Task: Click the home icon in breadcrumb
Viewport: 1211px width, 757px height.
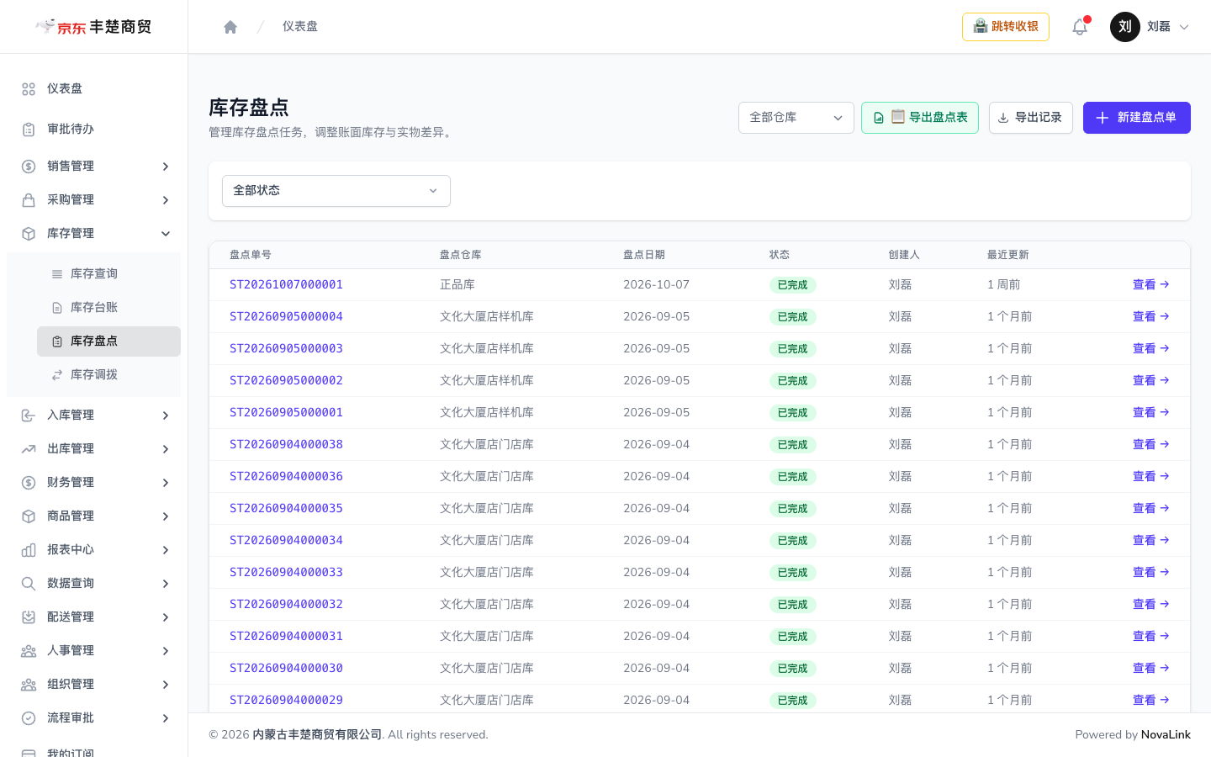Action: click(x=230, y=27)
